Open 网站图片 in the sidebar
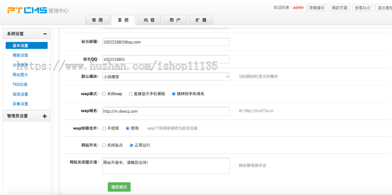 click(20, 75)
